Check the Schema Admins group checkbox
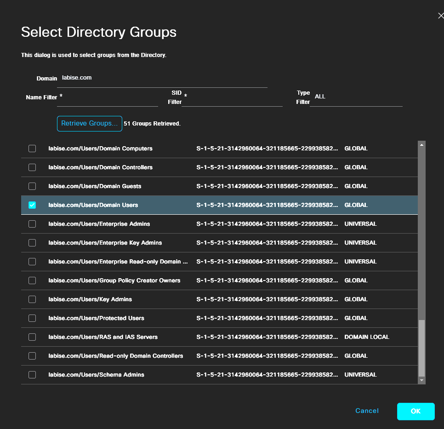The height and width of the screenshot is (429, 444). click(32, 374)
